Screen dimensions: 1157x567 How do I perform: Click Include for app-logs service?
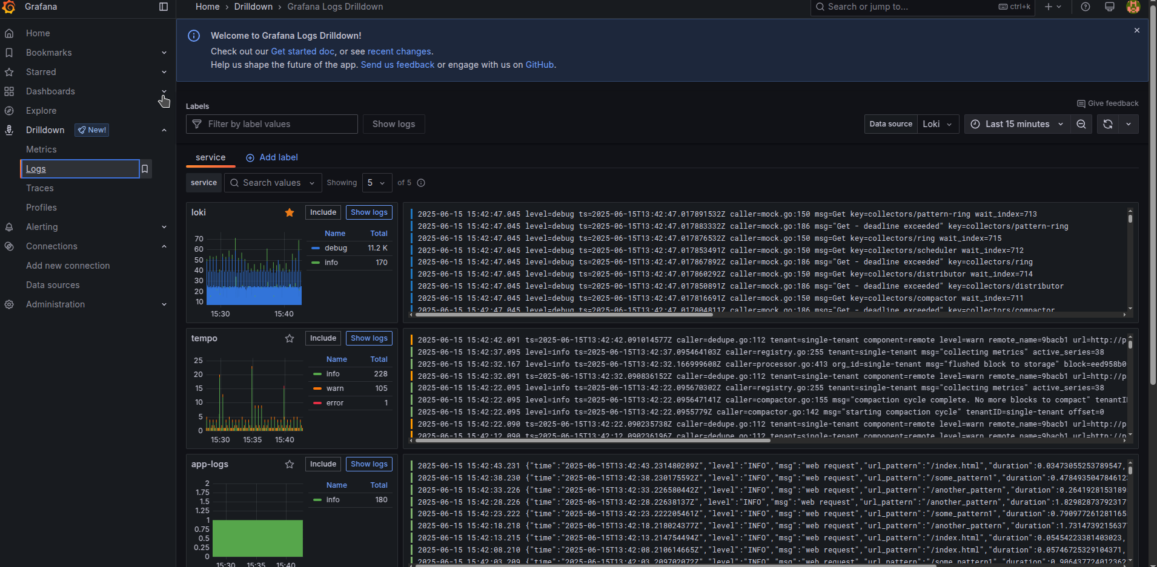coord(323,464)
